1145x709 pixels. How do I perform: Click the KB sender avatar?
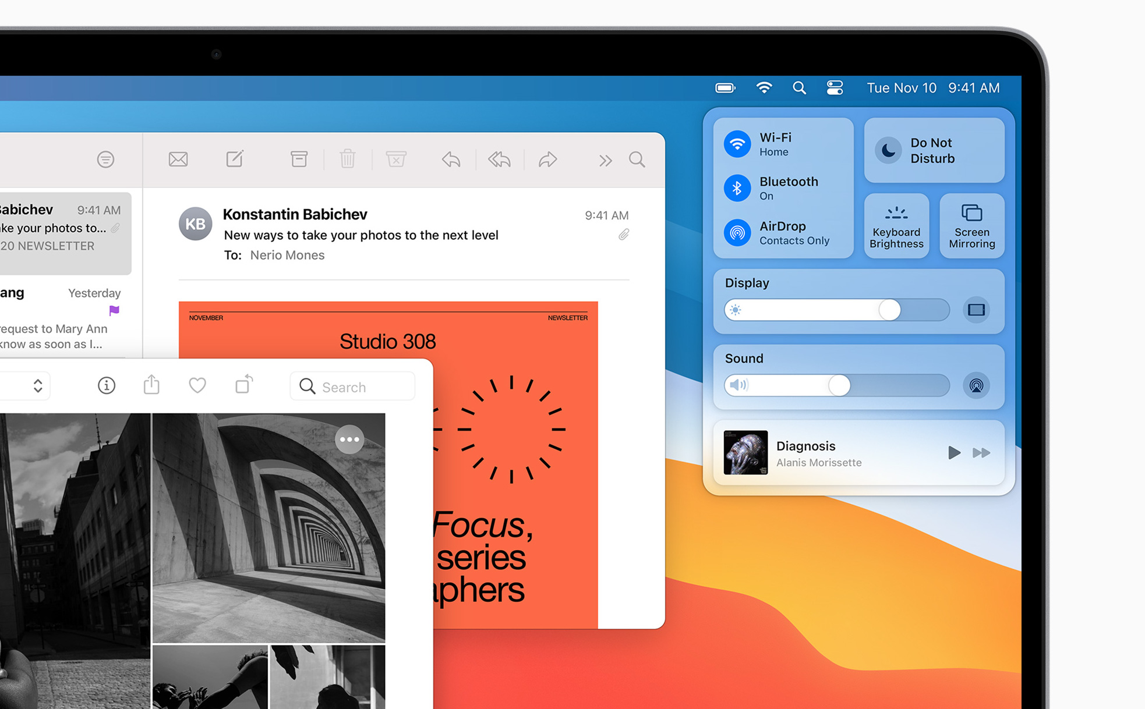click(x=195, y=224)
